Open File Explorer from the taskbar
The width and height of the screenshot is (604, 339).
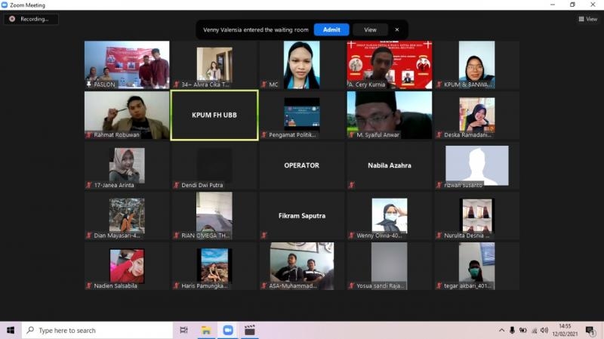[206, 330]
